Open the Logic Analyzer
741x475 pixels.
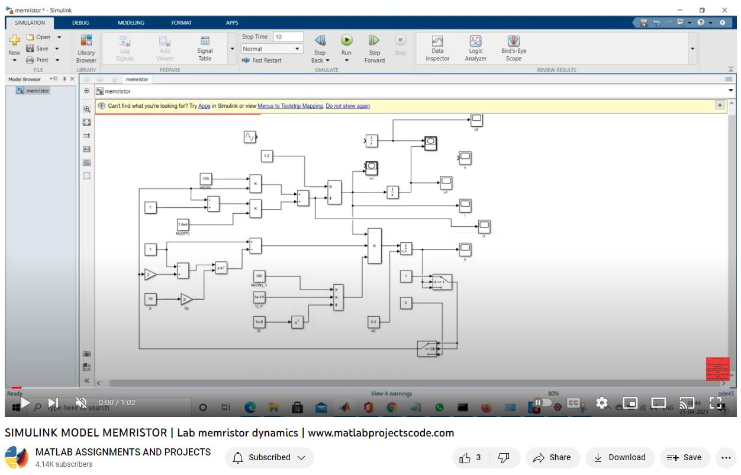475,47
